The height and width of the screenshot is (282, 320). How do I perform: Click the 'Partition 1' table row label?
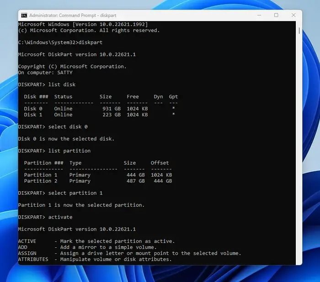(x=41, y=175)
